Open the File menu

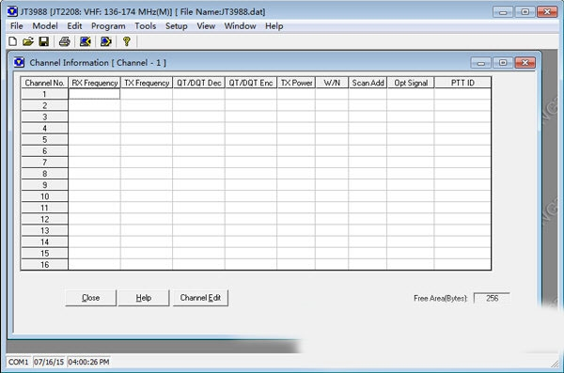point(17,26)
